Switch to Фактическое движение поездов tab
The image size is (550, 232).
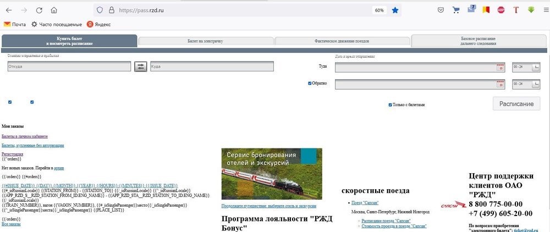click(342, 41)
